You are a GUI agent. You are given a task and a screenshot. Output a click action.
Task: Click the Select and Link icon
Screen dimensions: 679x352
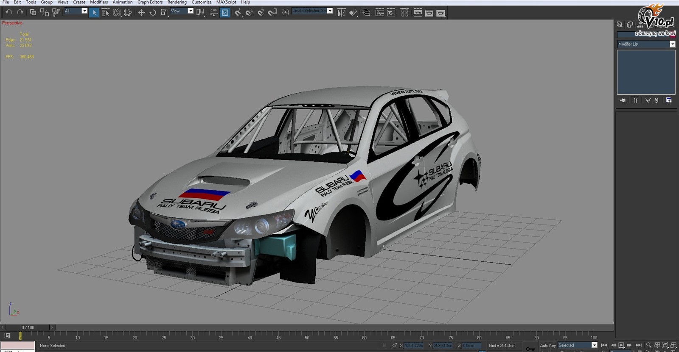(x=33, y=12)
